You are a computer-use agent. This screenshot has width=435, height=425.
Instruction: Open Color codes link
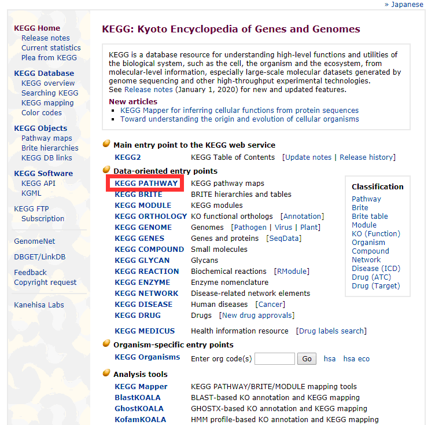(x=42, y=113)
